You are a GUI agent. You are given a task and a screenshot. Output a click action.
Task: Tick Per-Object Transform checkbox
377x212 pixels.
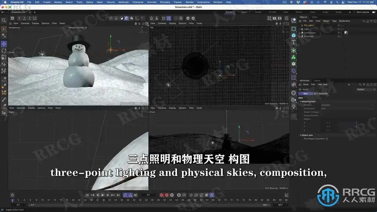click(327, 139)
